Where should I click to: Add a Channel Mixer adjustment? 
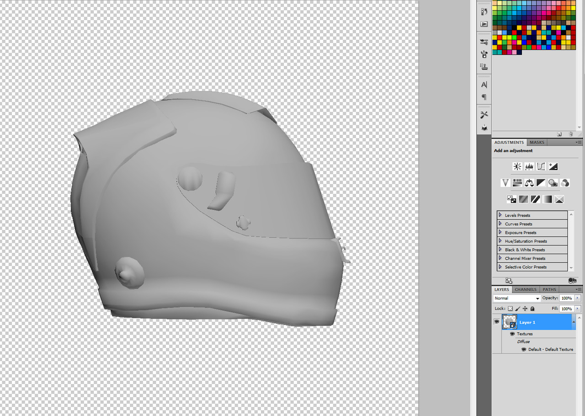click(565, 183)
